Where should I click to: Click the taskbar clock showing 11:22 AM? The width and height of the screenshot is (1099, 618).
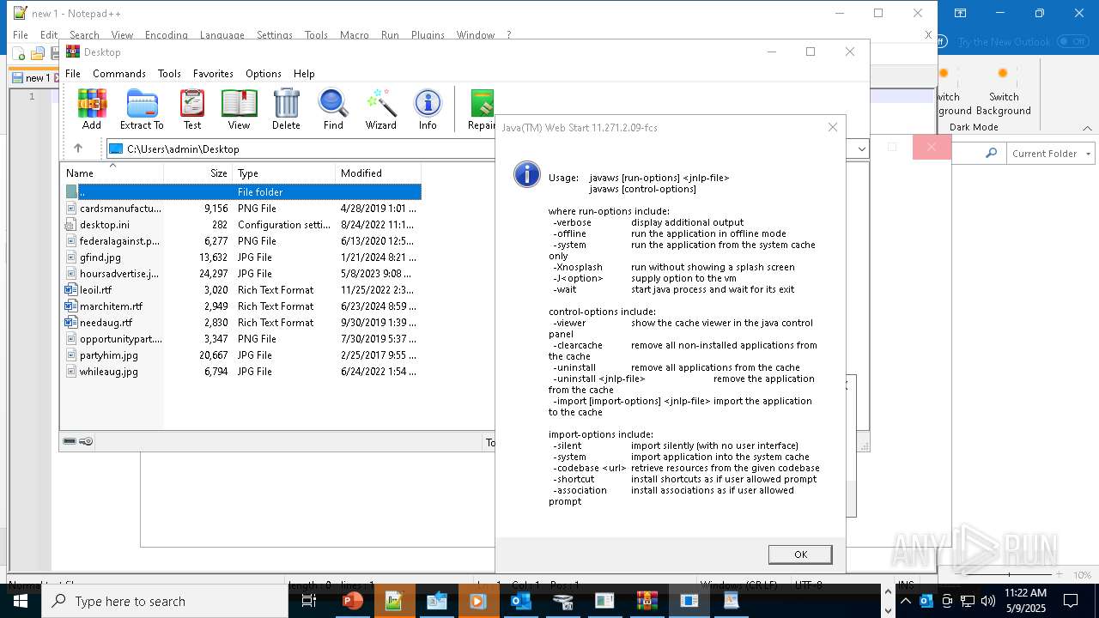[1025, 601]
